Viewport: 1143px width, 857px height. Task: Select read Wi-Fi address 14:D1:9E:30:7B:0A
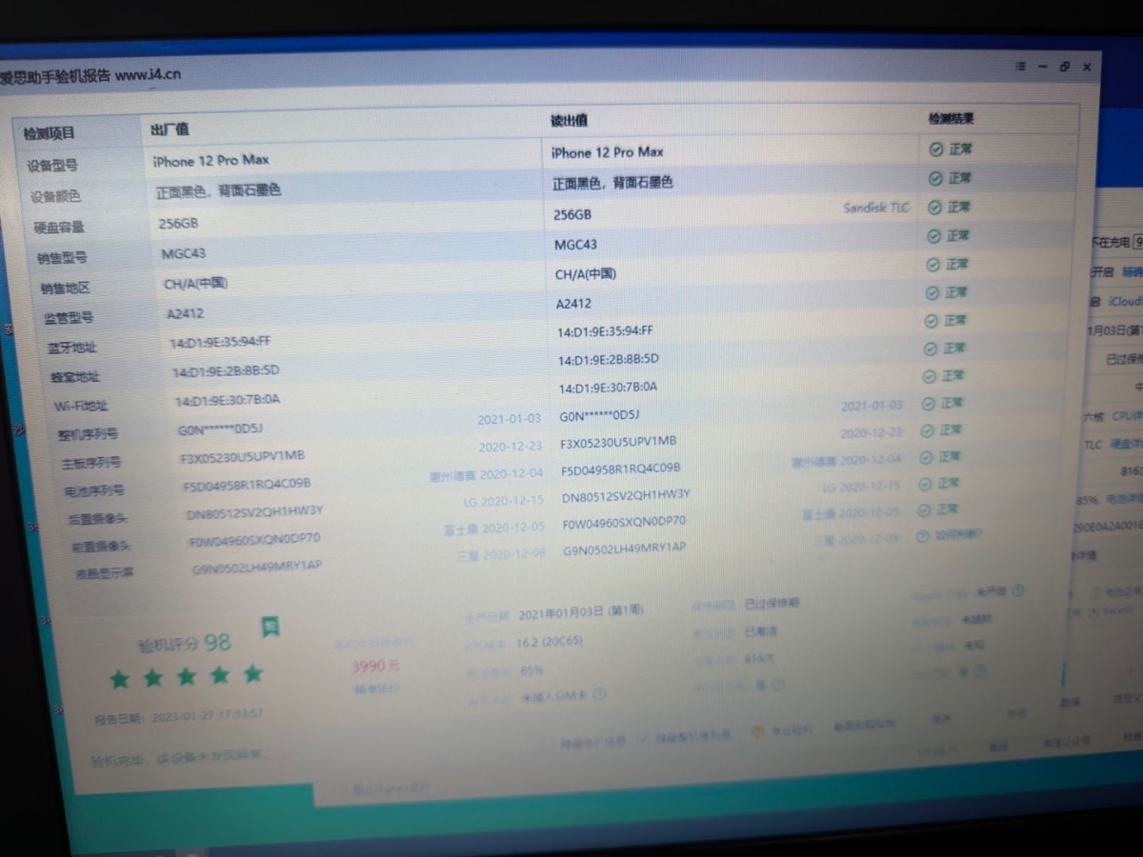tap(608, 388)
